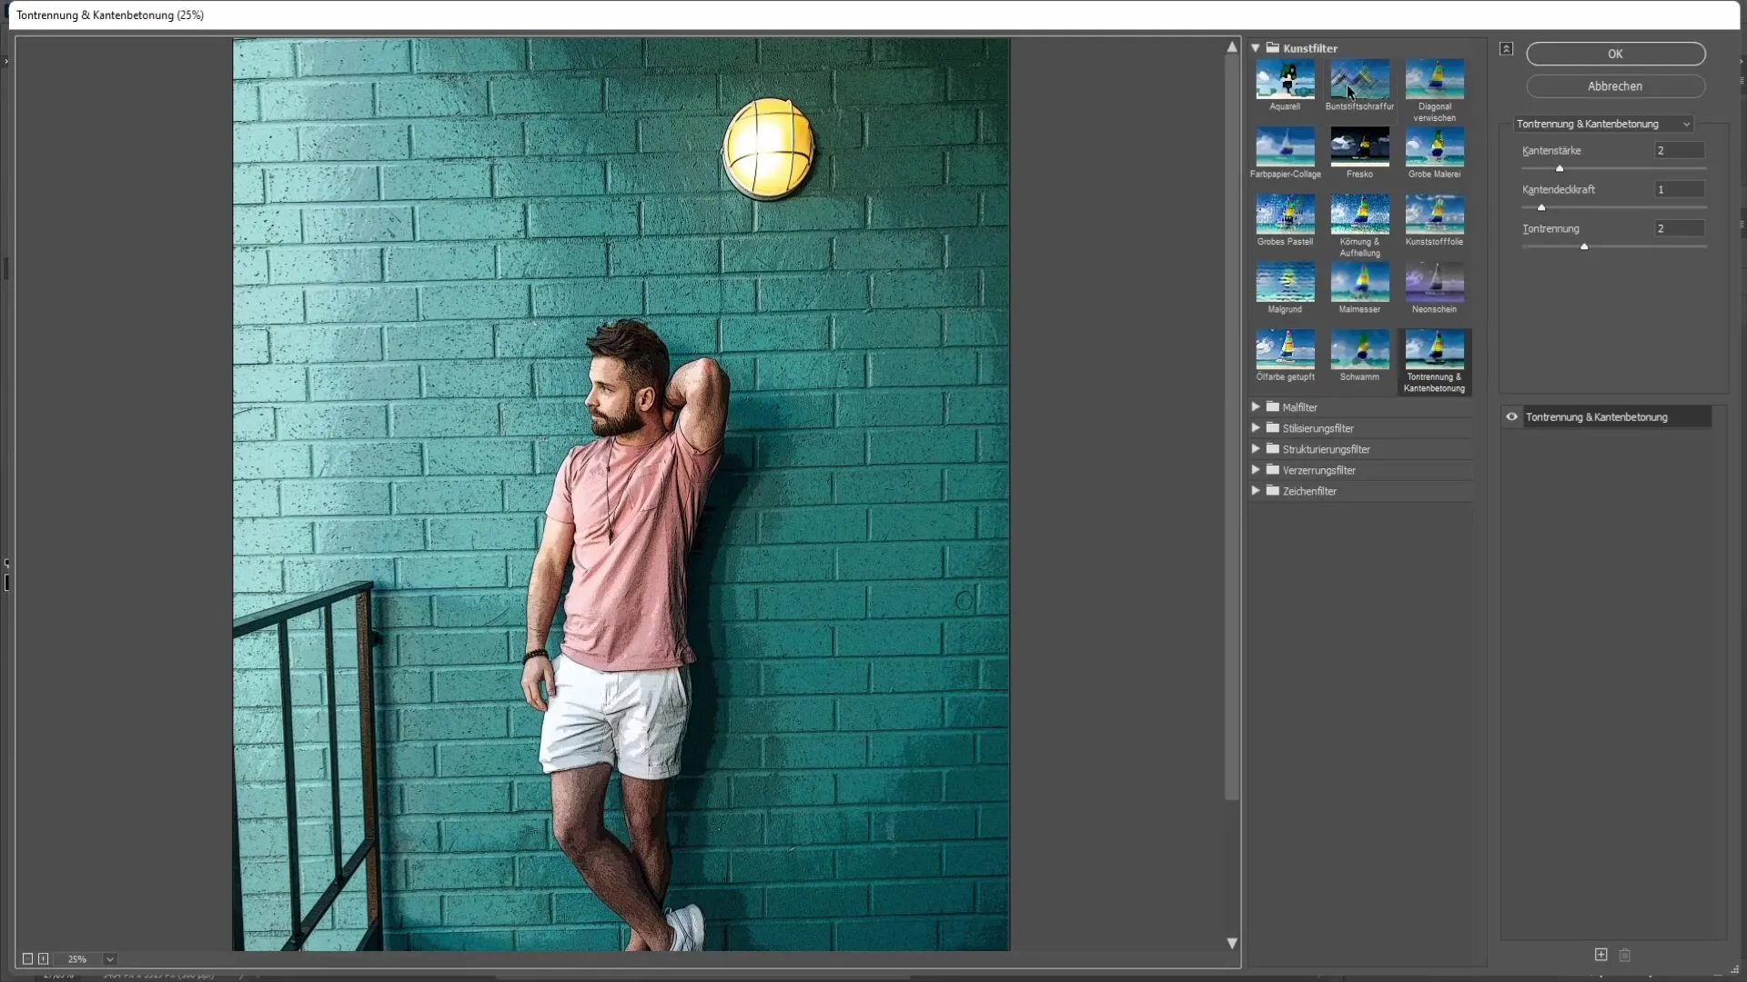Viewport: 1747px width, 982px height.
Task: Click the Zeichenfilter folder label
Action: tap(1309, 491)
